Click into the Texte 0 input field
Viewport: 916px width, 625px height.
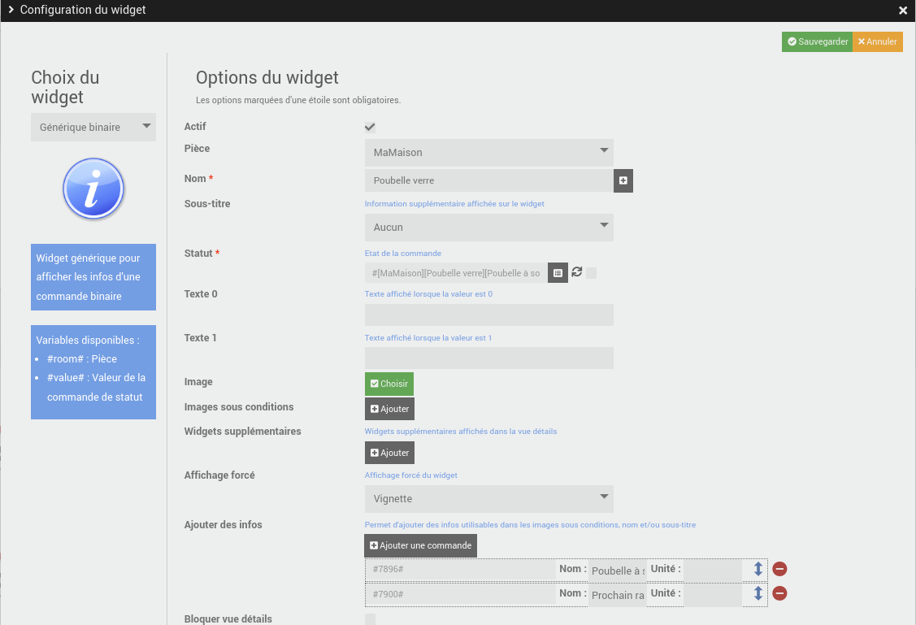489,315
